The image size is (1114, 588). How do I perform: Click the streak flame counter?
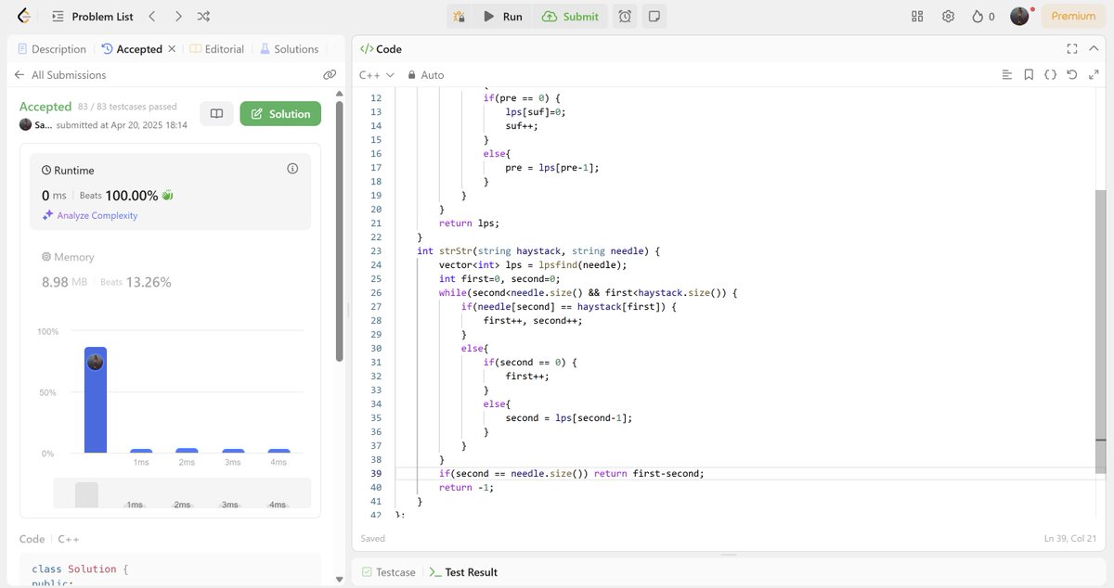(x=983, y=16)
